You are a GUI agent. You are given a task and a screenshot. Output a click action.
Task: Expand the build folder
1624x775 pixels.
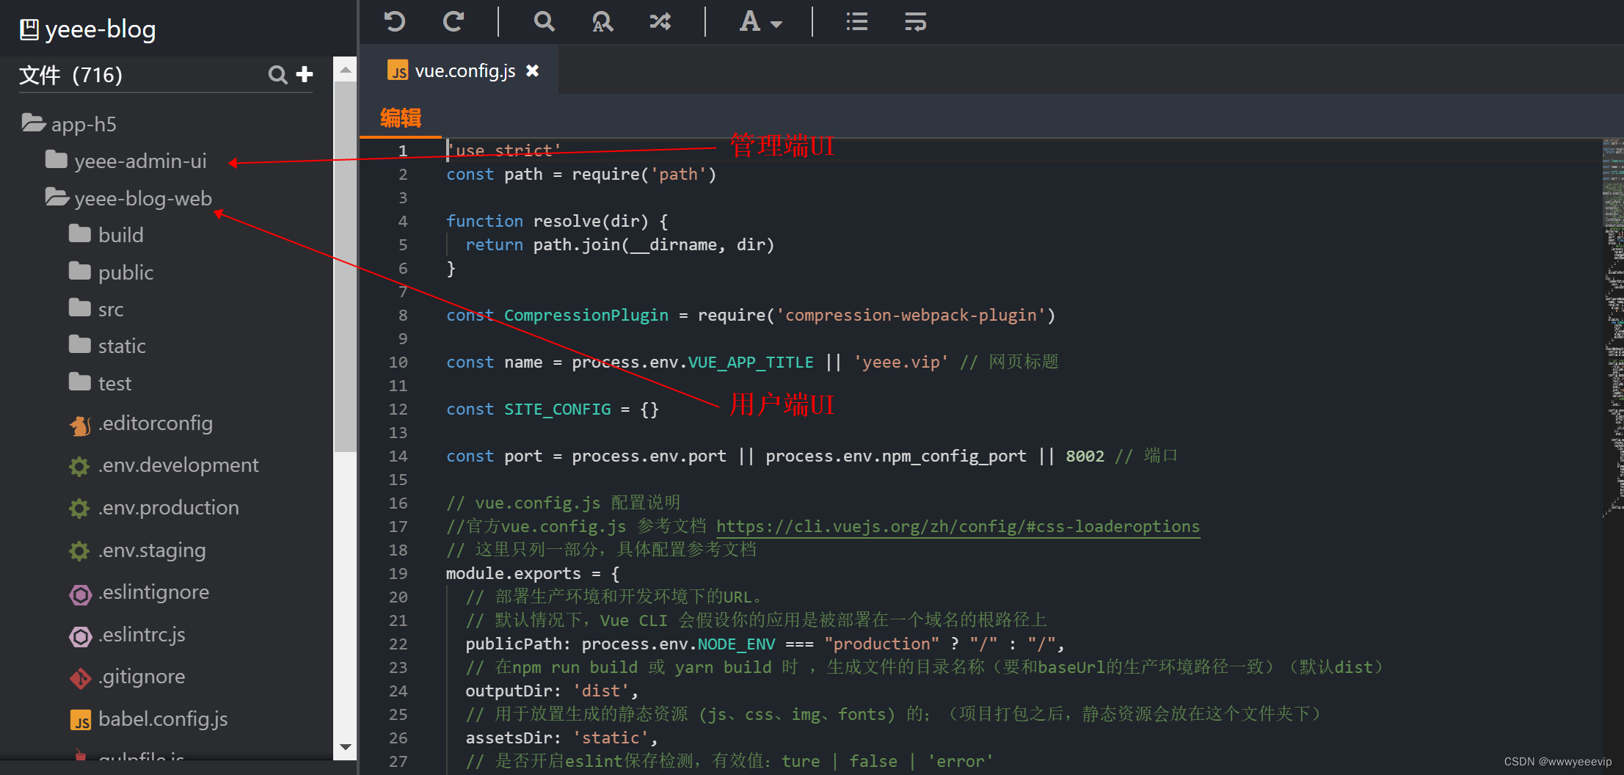106,235
